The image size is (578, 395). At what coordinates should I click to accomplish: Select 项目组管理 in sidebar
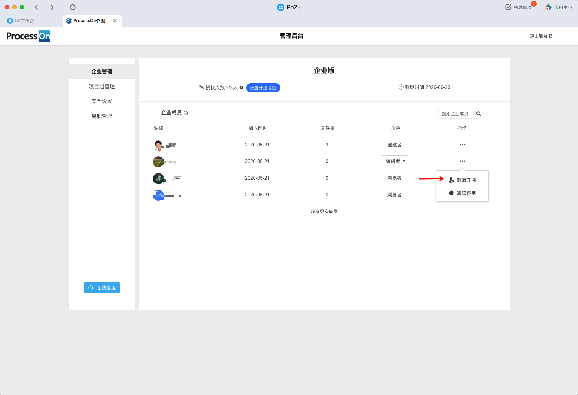point(102,86)
